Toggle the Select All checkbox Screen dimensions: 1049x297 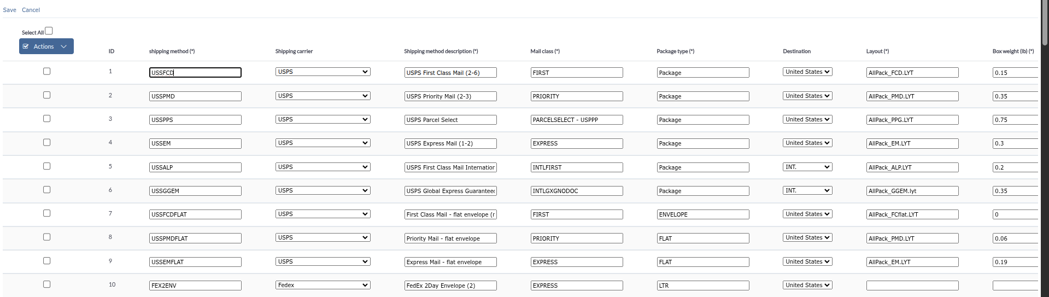pos(49,31)
